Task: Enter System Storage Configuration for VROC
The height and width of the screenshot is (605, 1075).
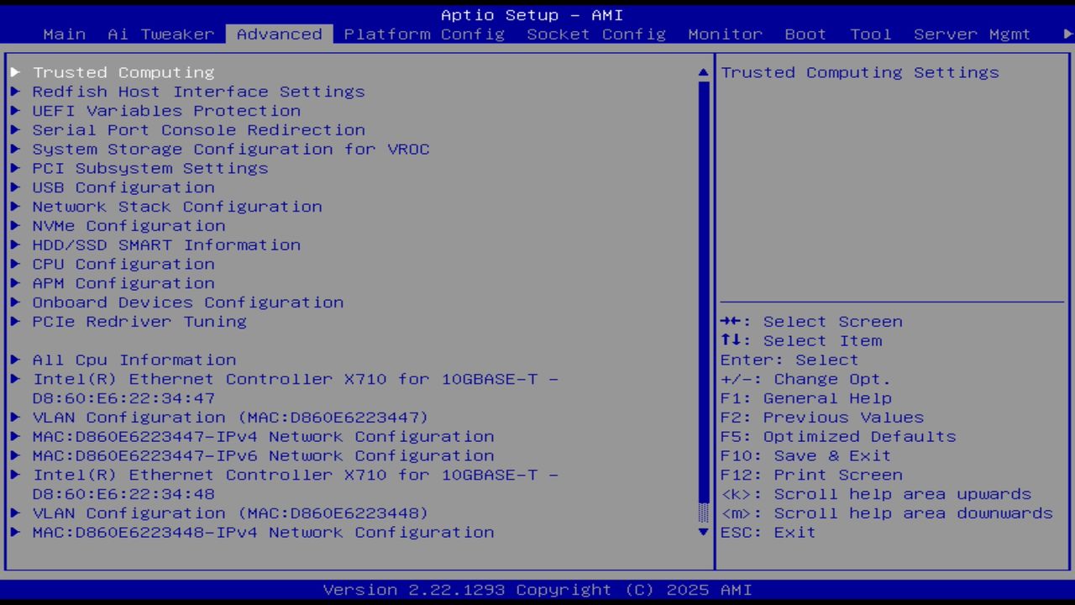Action: pos(231,149)
